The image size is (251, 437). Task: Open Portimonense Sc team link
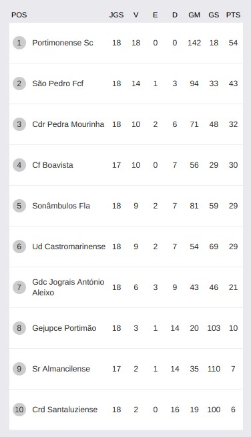(63, 43)
